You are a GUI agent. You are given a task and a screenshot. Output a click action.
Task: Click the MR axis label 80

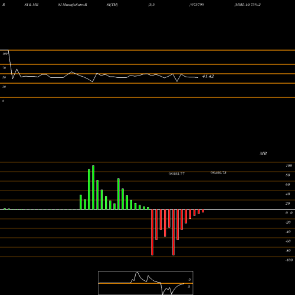tap(288, 175)
